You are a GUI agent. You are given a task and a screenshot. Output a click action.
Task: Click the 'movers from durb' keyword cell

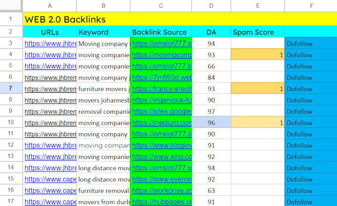[x=104, y=202]
